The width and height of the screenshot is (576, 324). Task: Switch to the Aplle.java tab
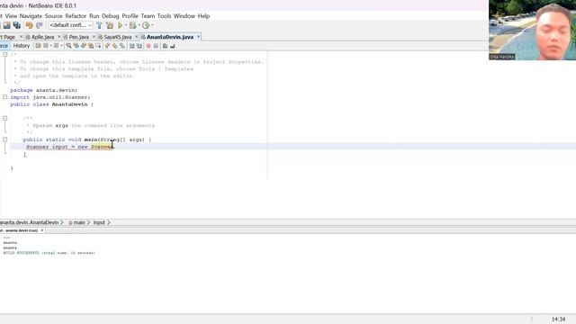[42, 37]
